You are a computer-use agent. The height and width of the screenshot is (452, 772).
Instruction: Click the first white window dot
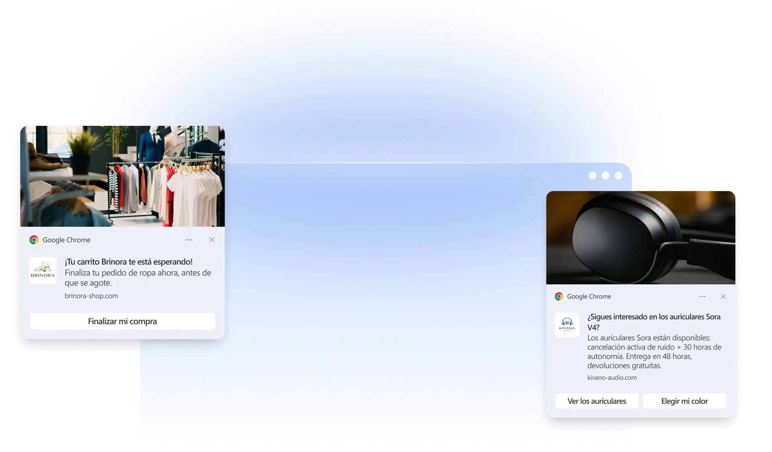(592, 175)
